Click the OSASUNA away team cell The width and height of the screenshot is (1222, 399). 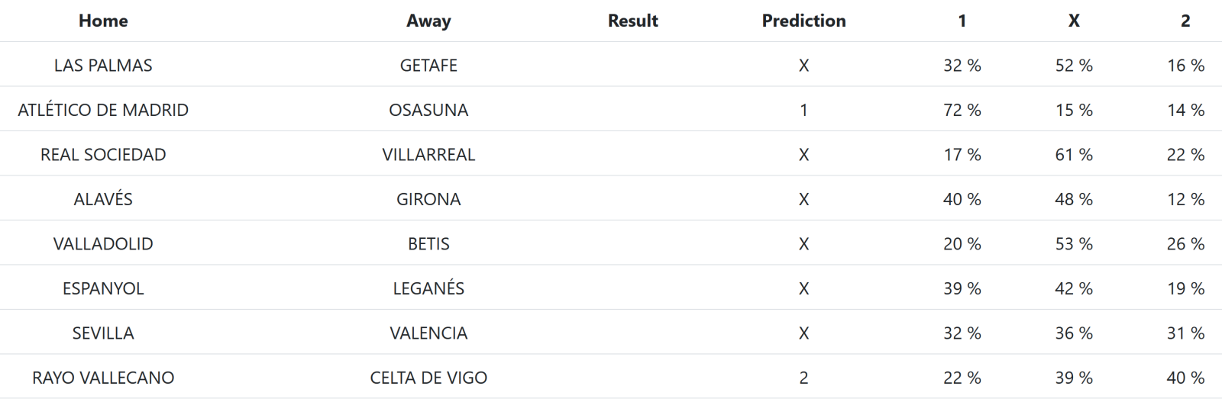(428, 110)
